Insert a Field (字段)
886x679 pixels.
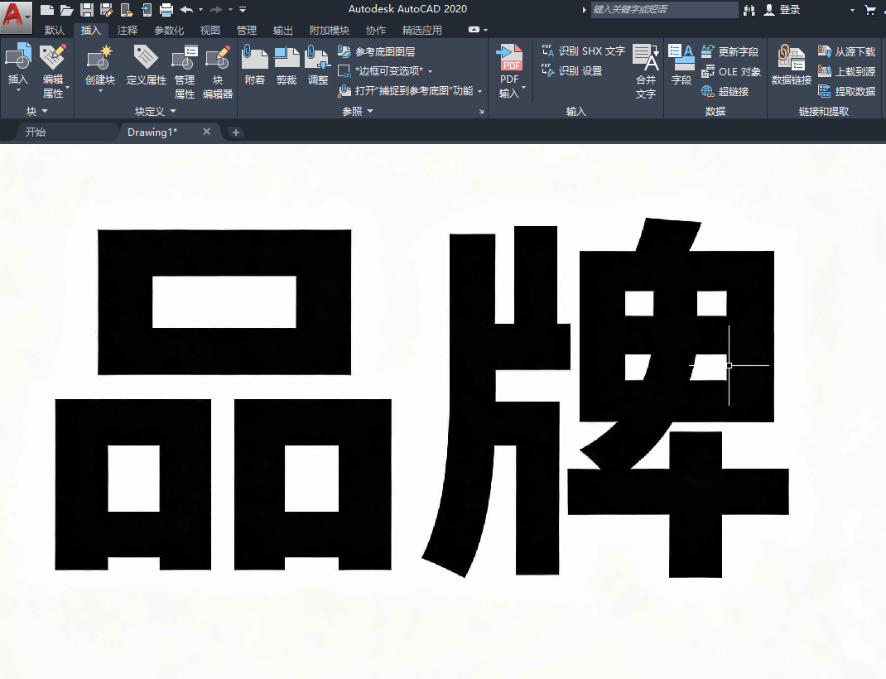point(681,65)
